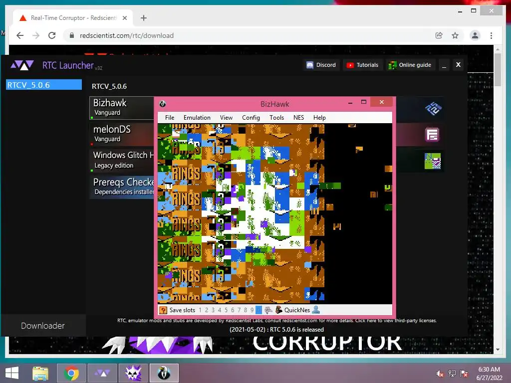This screenshot has height=383, width=511.
Task: Switch to BizHawk in taskbar
Action: pos(164,373)
